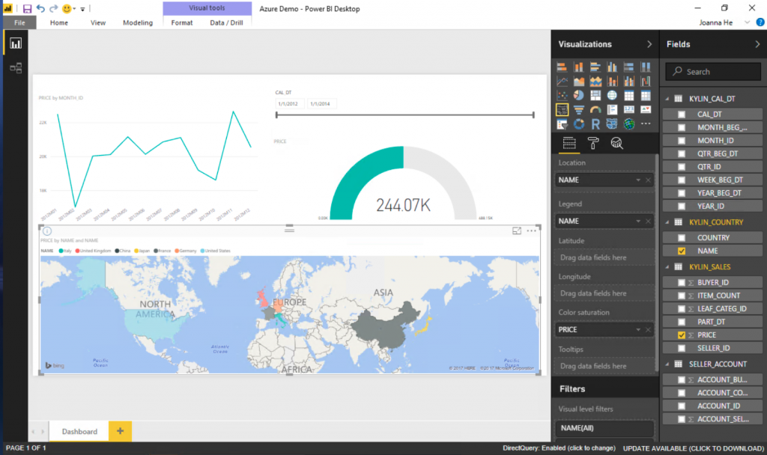Select the Stacked bar chart visualization

562,67
